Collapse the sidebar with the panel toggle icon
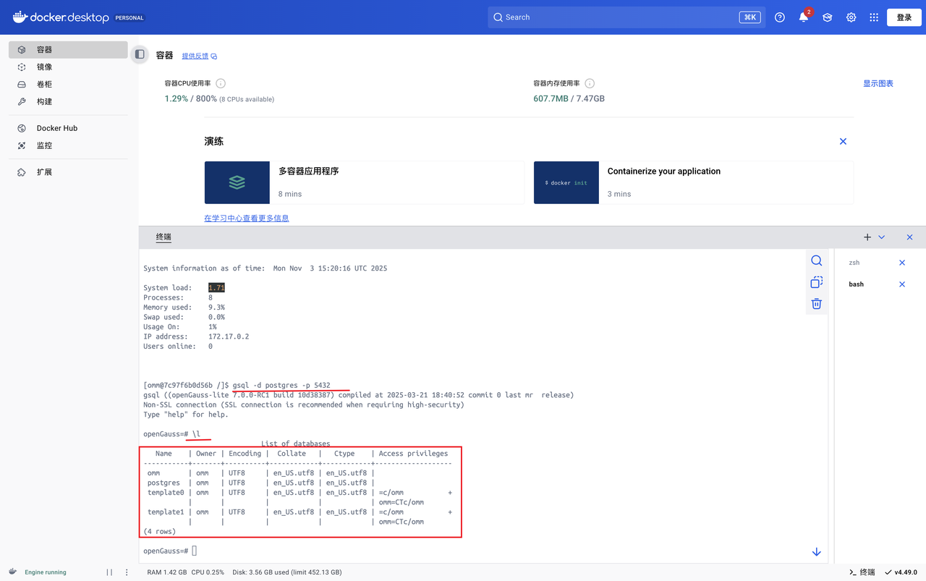The height and width of the screenshot is (581, 926). point(140,54)
